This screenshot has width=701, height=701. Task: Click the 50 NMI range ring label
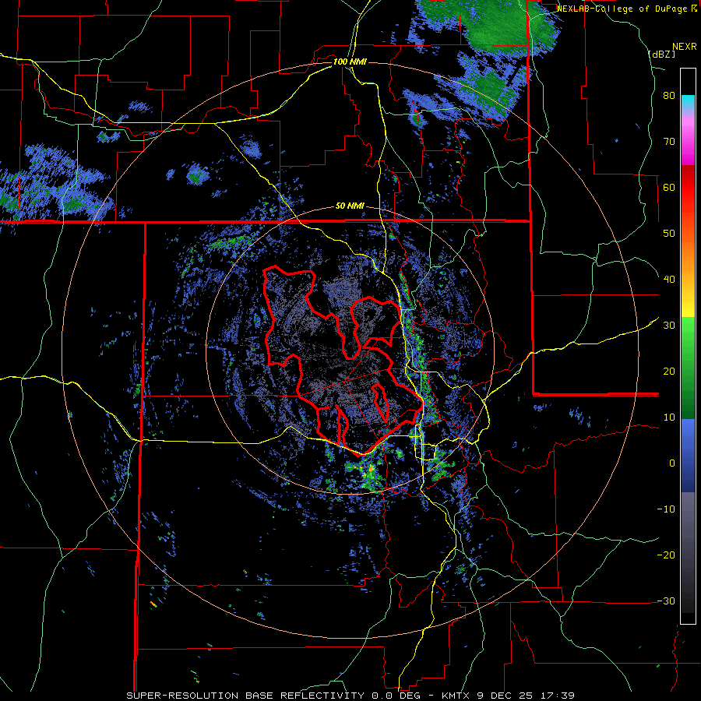(350, 206)
